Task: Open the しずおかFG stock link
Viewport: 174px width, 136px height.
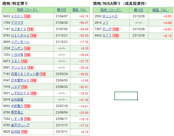Action: point(20,93)
